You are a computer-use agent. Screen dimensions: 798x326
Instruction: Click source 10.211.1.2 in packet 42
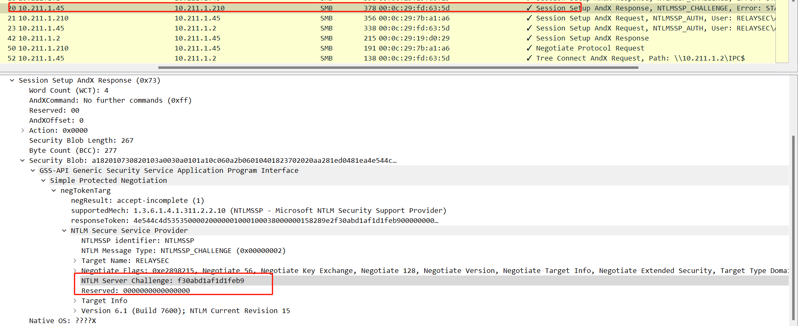[x=39, y=38]
